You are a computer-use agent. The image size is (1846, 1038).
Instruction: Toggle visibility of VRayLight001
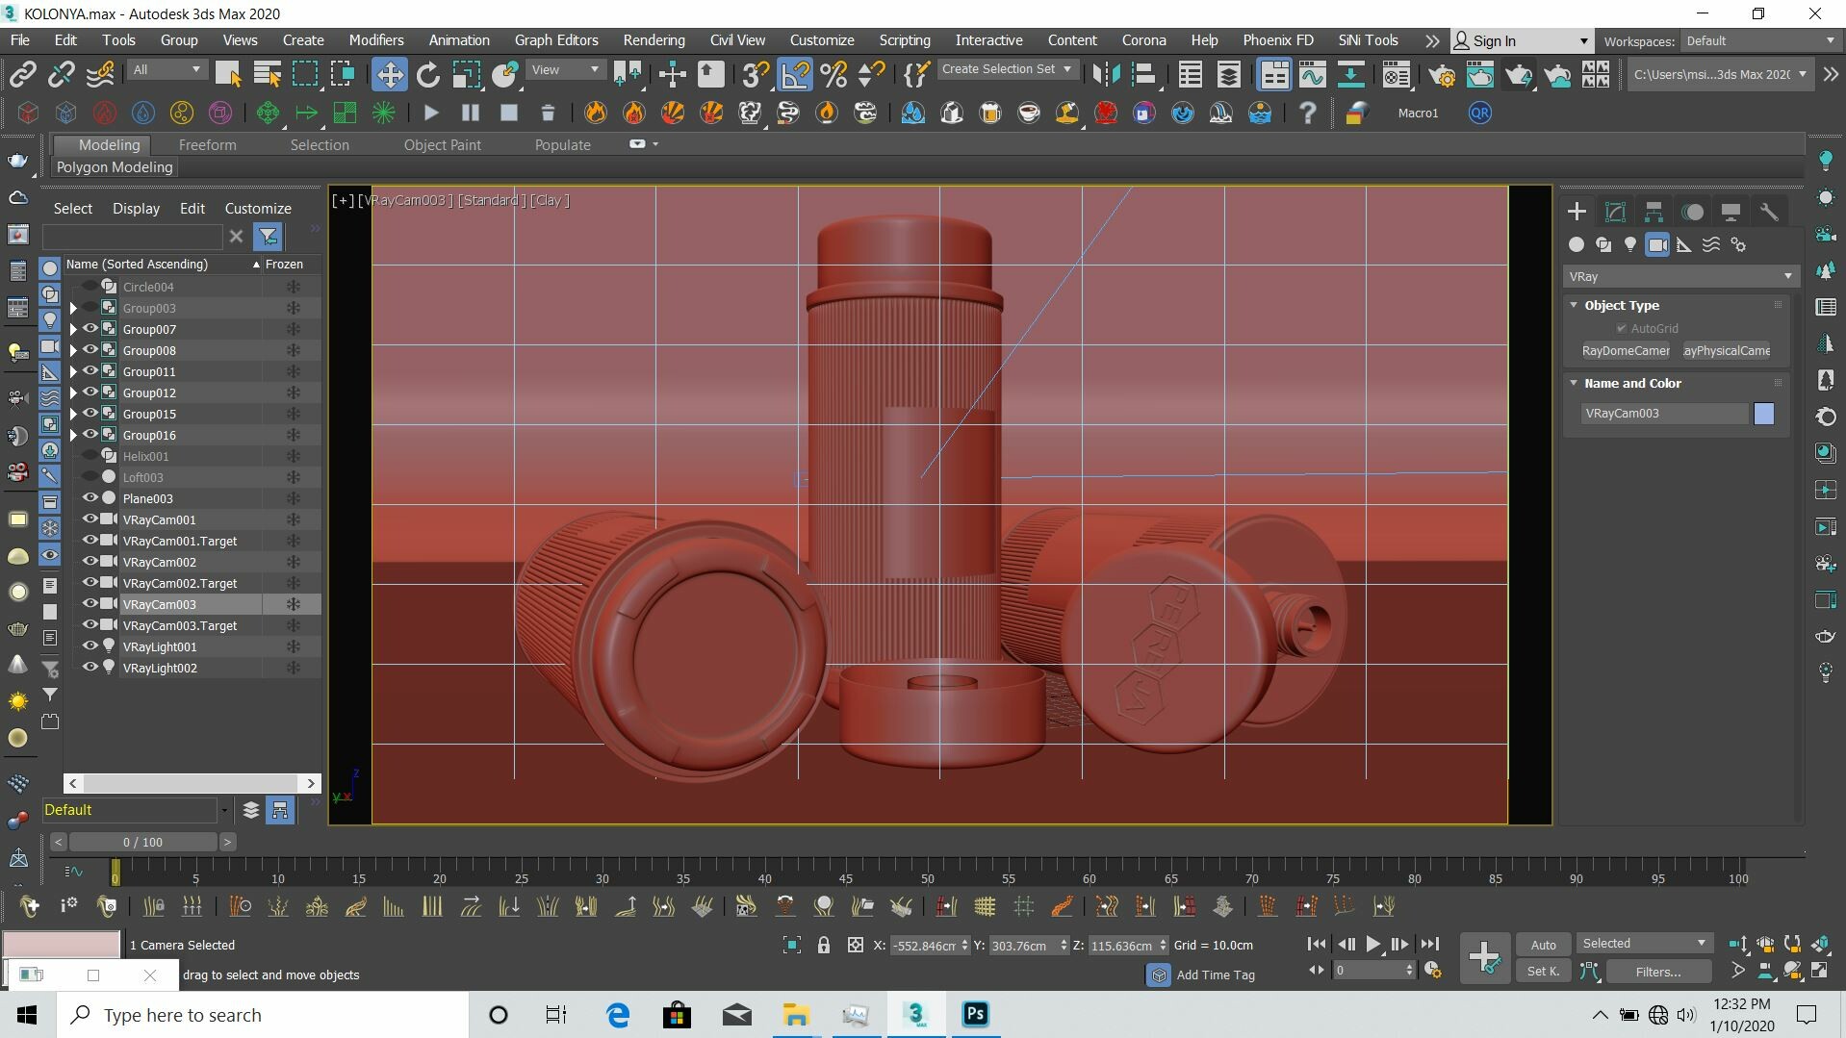tap(90, 646)
